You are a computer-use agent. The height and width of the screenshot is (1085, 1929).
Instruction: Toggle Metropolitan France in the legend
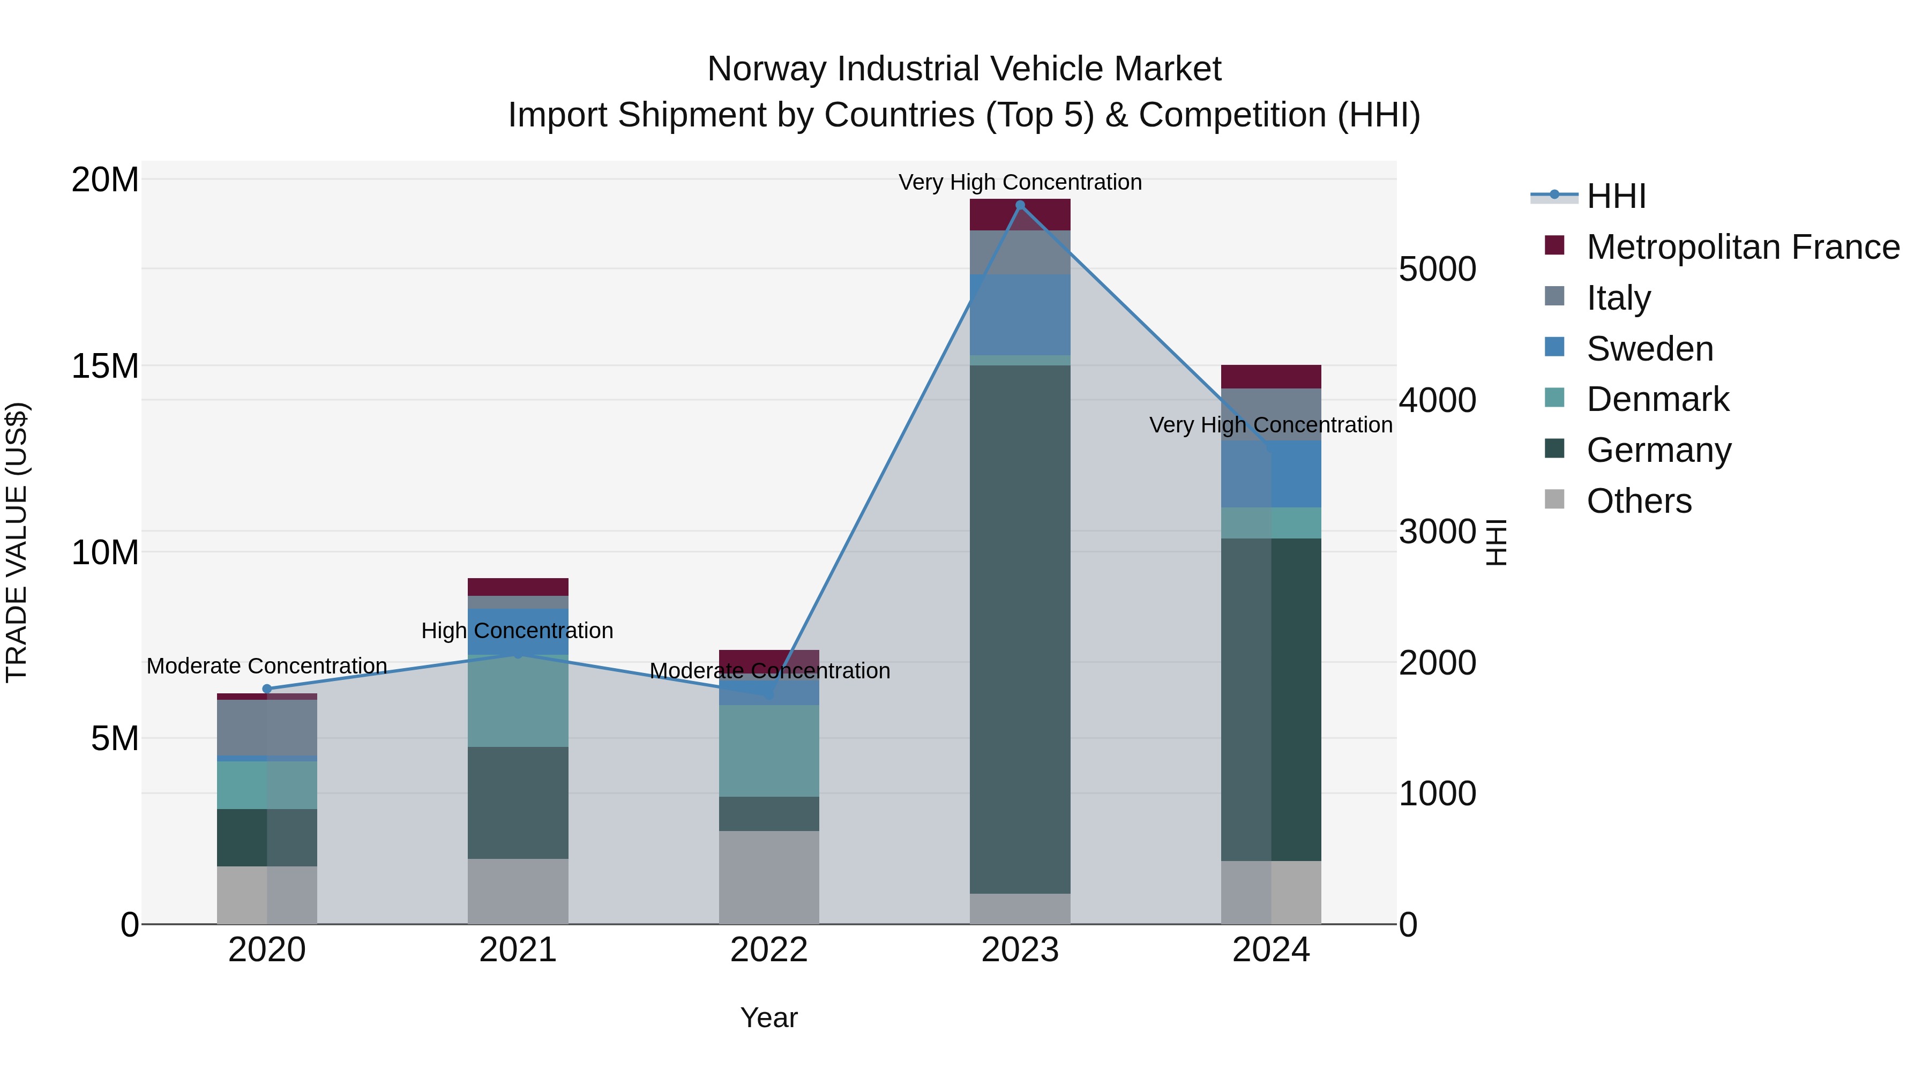point(1722,246)
